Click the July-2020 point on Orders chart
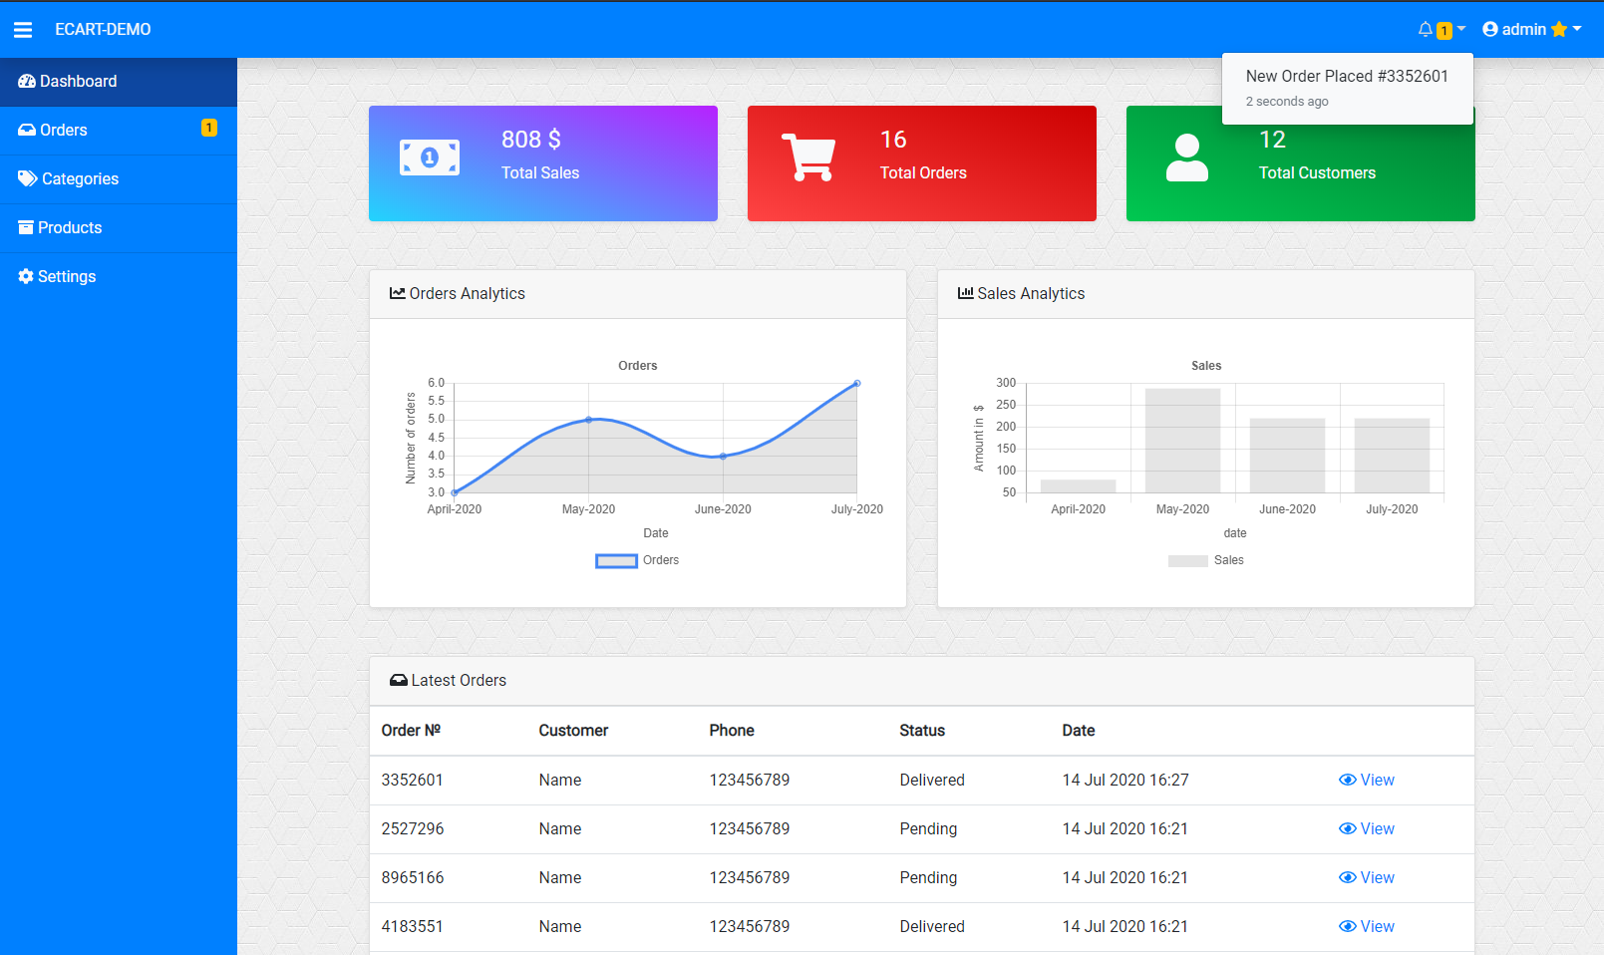Image resolution: width=1604 pixels, height=955 pixels. [x=857, y=384]
